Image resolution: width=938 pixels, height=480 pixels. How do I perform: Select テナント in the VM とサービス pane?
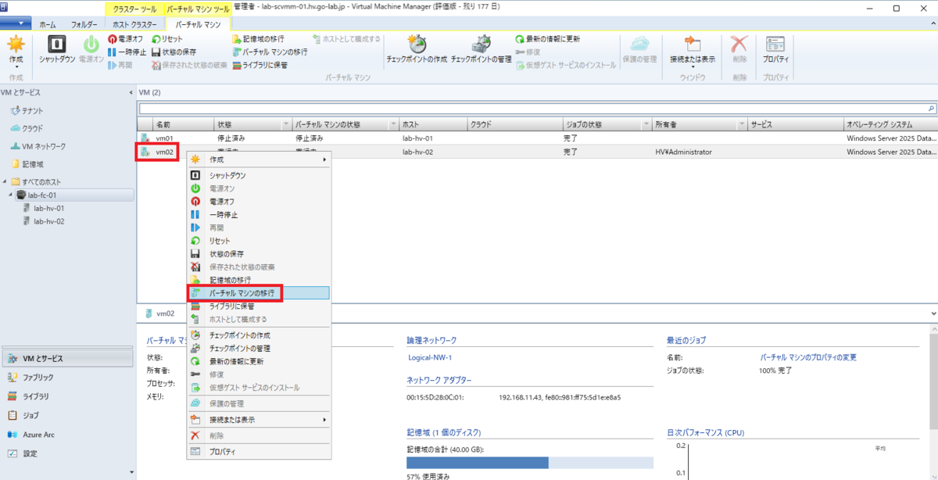(27, 110)
